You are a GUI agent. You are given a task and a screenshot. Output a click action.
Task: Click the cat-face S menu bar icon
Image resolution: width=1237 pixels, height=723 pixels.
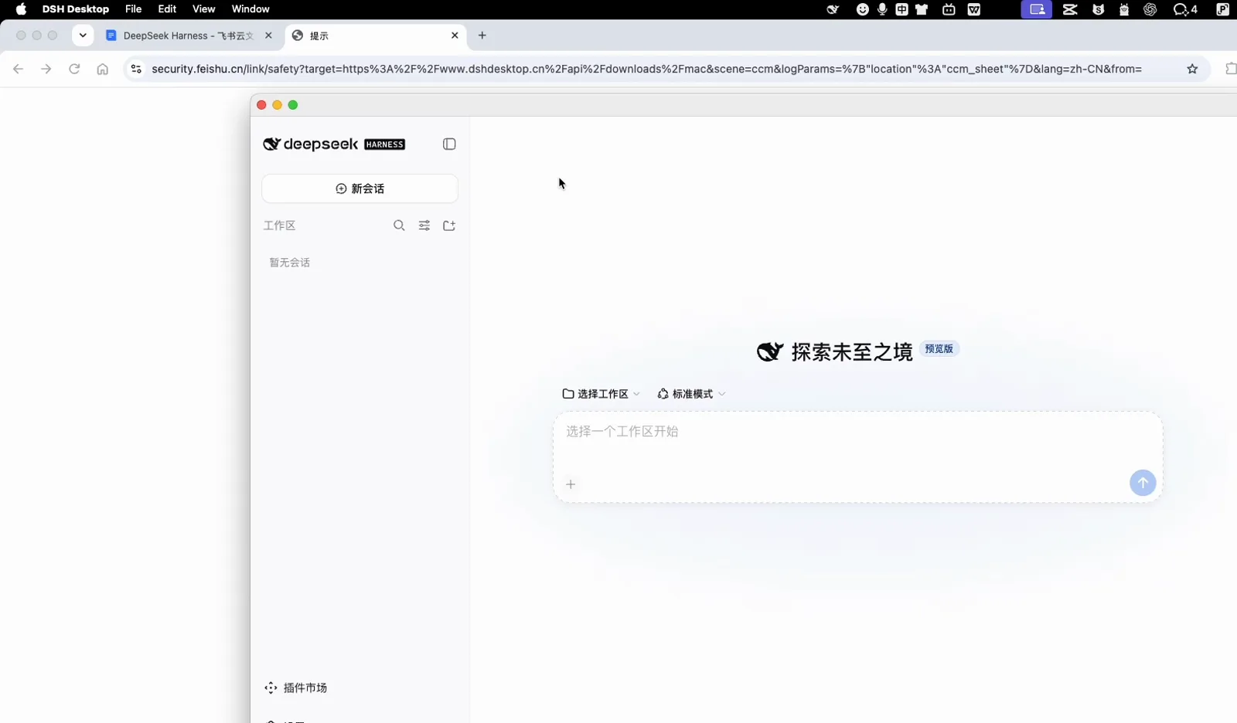point(1098,9)
